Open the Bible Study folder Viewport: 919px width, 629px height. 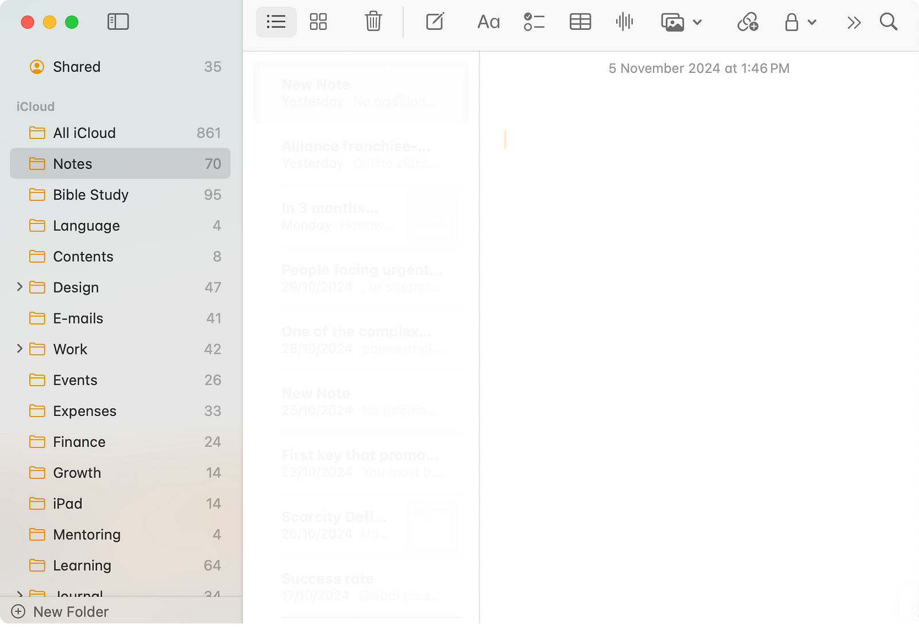[120, 195]
